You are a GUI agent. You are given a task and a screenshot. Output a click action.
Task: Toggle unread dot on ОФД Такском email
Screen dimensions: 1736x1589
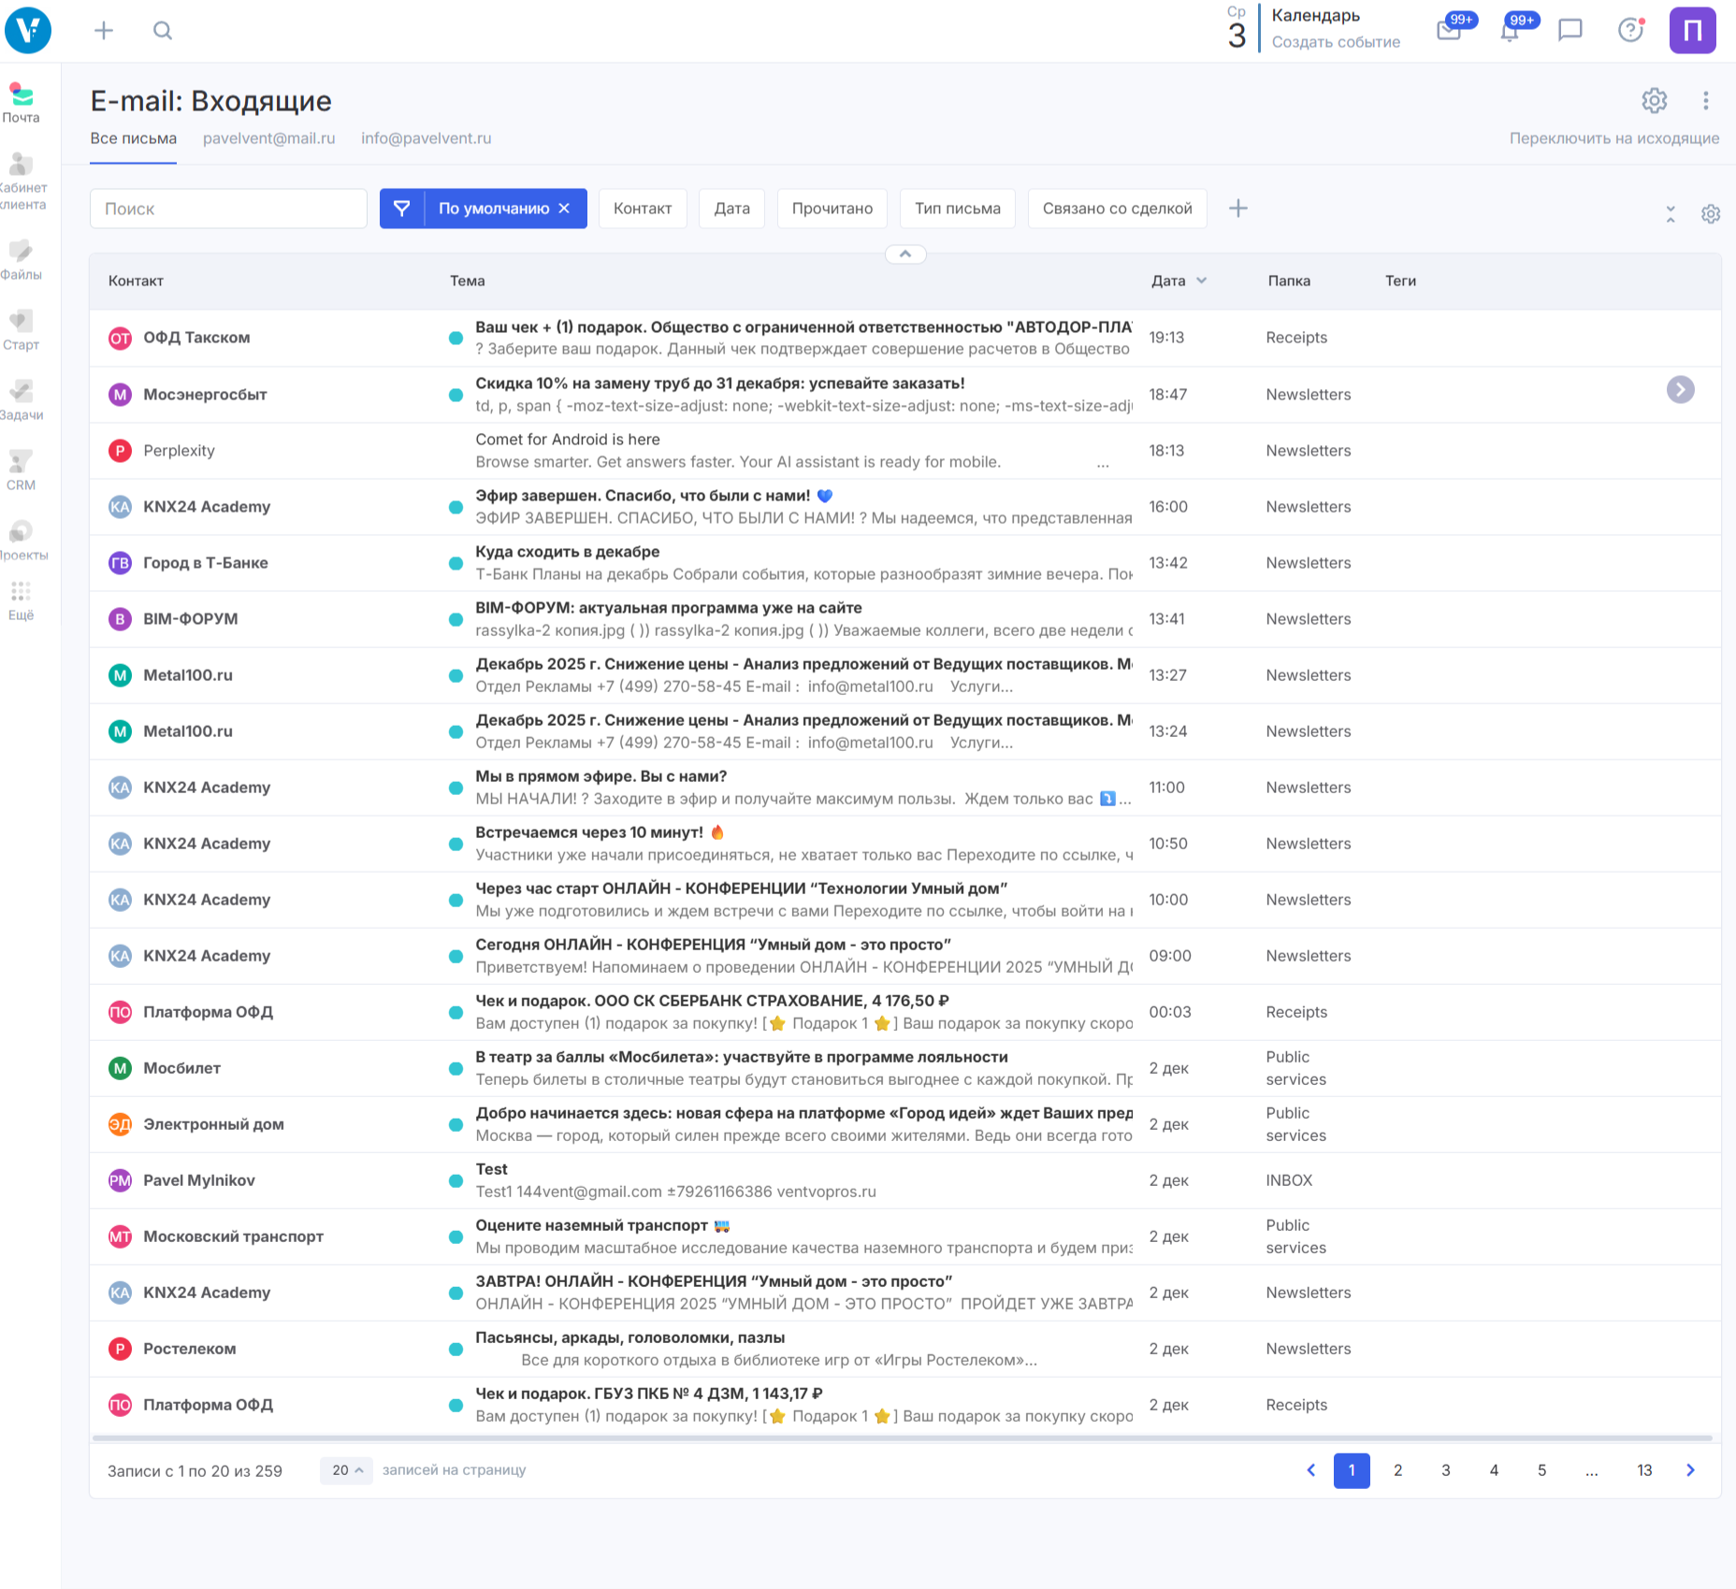point(456,338)
